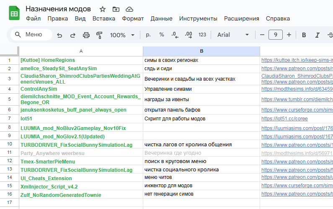Select cell Party_Anywhere weerbesu

point(81,153)
